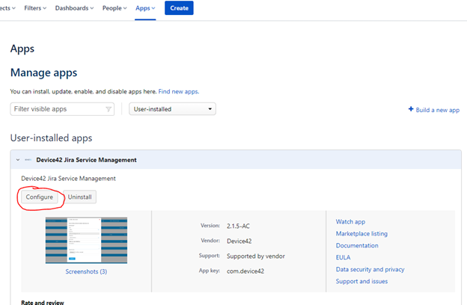Screen dimensions: 467x305
Task: Click the filter funnel icon
Action: (109, 109)
